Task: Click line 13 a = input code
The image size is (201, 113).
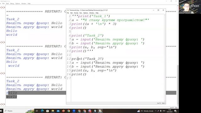Action: [x=108, y=63]
